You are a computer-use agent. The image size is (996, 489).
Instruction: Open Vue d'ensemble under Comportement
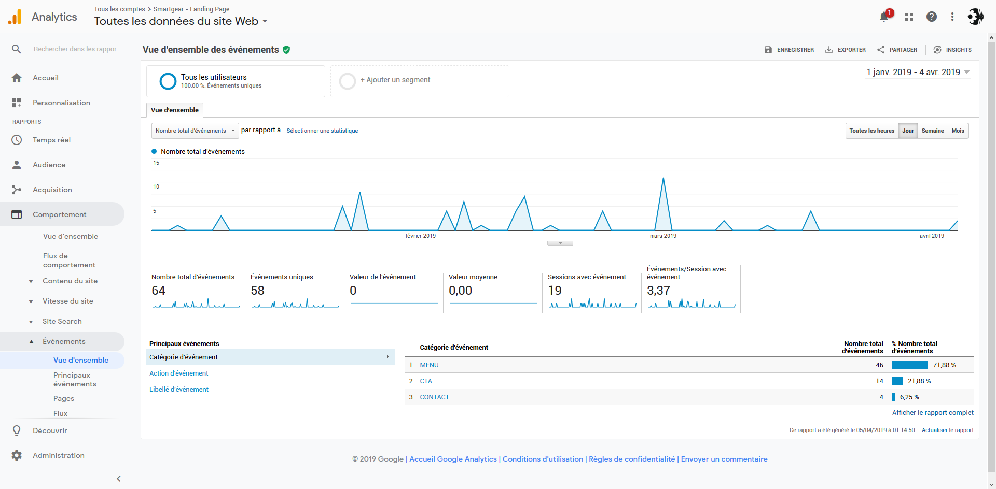71,236
